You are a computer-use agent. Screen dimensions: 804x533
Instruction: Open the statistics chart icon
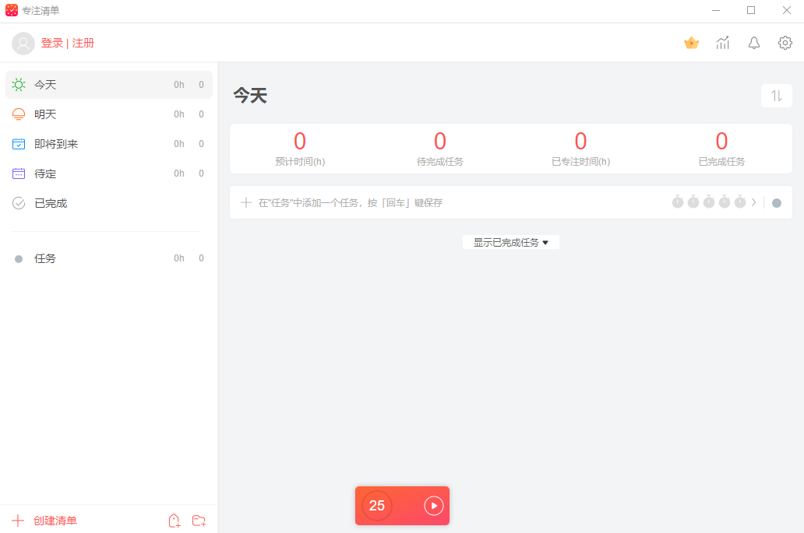(x=722, y=43)
